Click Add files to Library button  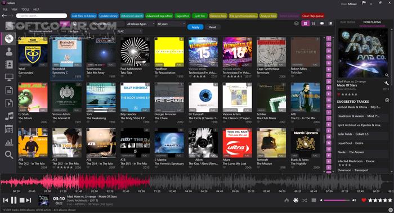[x=84, y=16]
